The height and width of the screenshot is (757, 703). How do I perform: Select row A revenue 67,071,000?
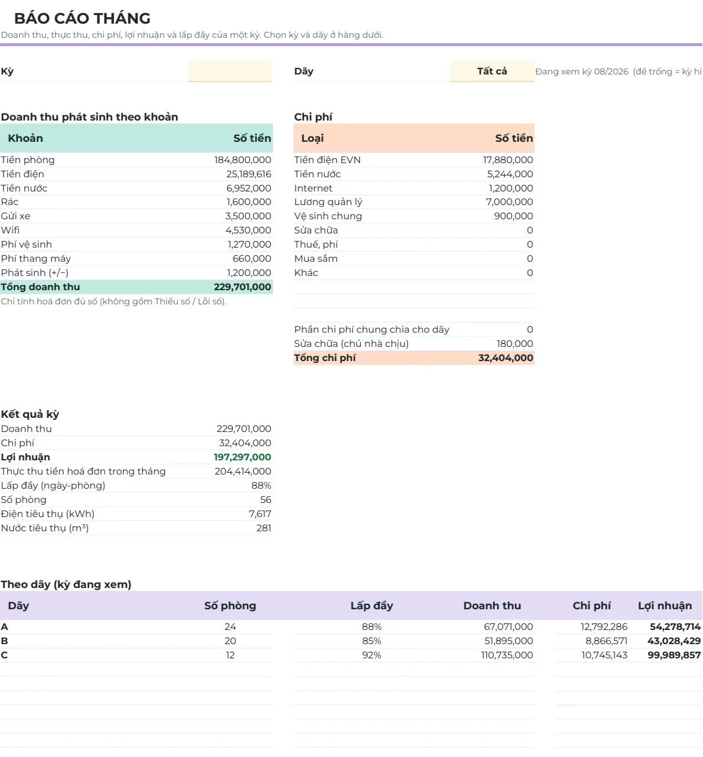click(x=509, y=627)
